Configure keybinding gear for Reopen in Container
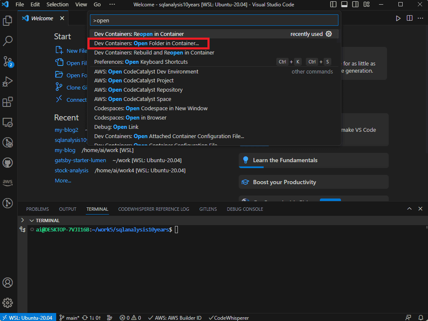The width and height of the screenshot is (428, 321). click(329, 34)
